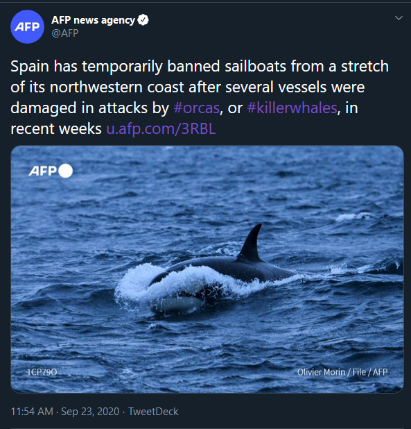The height and width of the screenshot is (429, 411).
Task: Open the #killerwhales hashtag
Action: pos(292,108)
